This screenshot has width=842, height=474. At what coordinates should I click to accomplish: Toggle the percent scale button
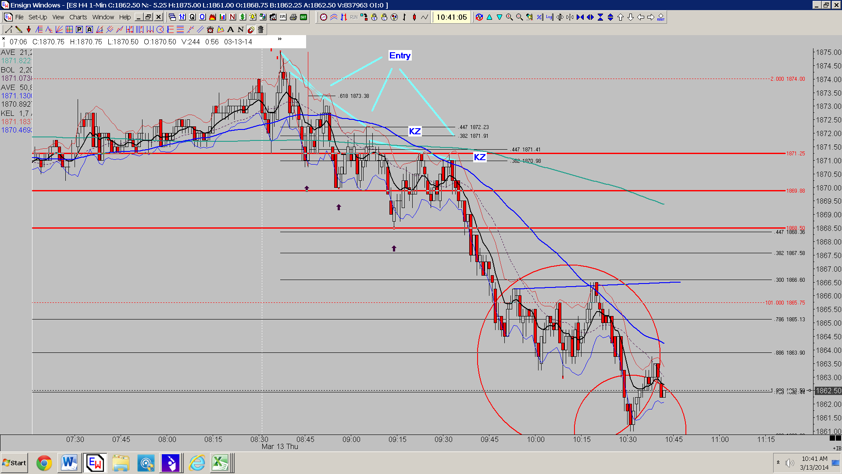pyautogui.click(x=539, y=17)
